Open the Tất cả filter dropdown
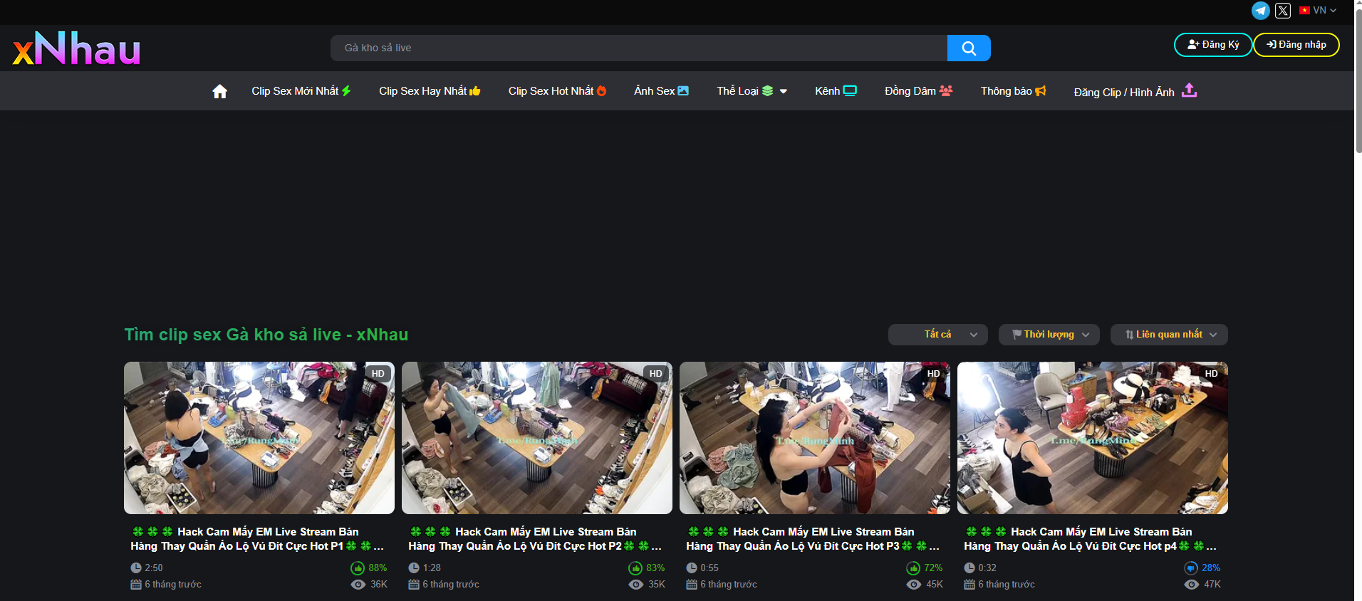Image resolution: width=1362 pixels, height=601 pixels. click(x=937, y=335)
